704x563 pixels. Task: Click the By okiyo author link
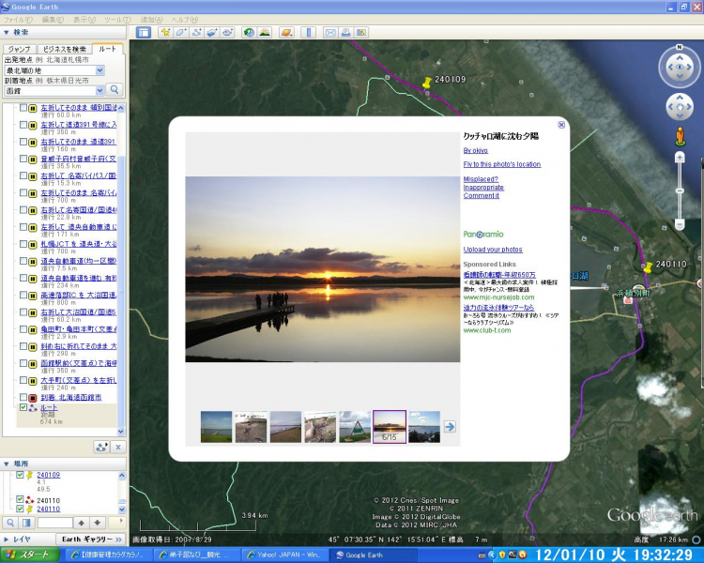pos(476,150)
